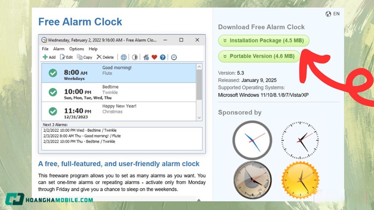Click the blue question mark help icon
This screenshot has width=374, height=210.
tap(163, 57)
